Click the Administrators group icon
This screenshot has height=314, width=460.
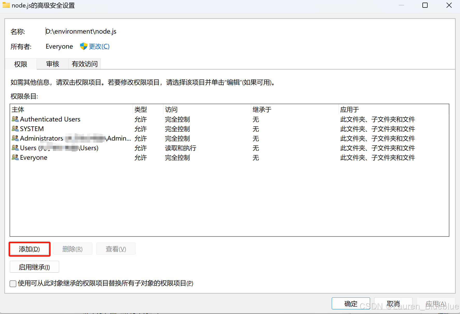(15, 138)
